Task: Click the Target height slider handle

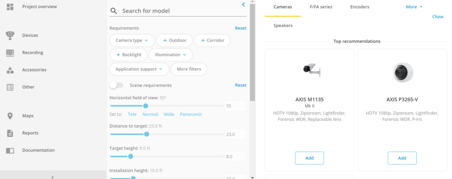Action: click(131, 157)
